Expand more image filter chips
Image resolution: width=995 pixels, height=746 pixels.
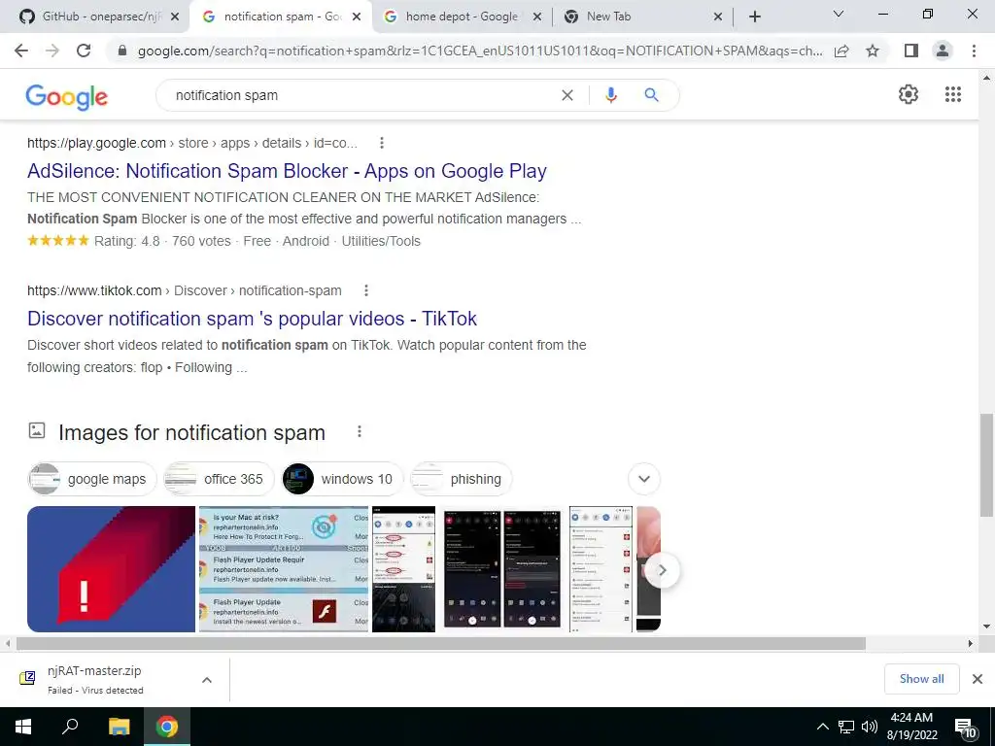pos(644,479)
